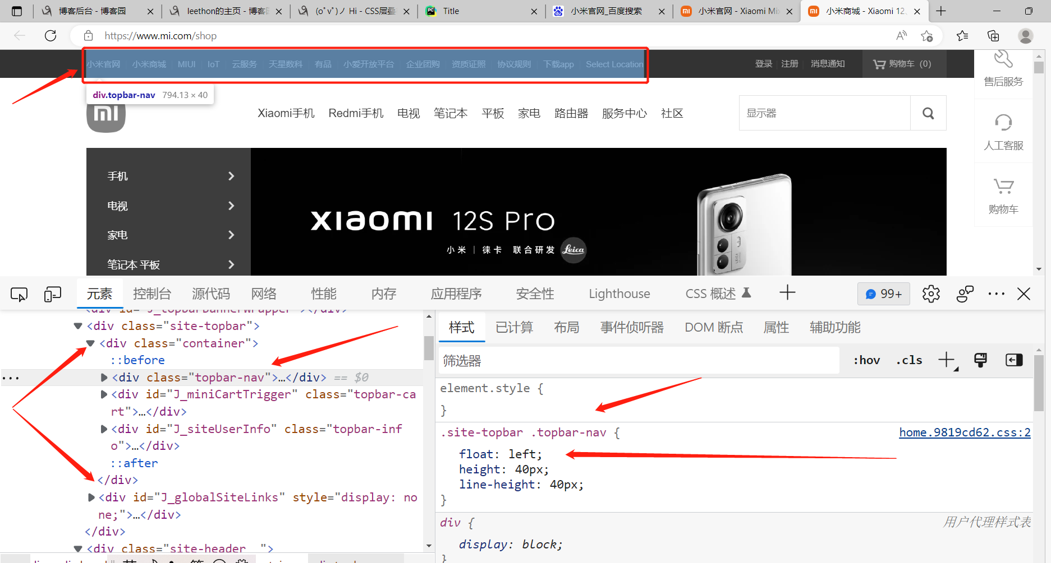Open the 售后服务 sidebar icon
The height and width of the screenshot is (563, 1051).
pos(1003,69)
